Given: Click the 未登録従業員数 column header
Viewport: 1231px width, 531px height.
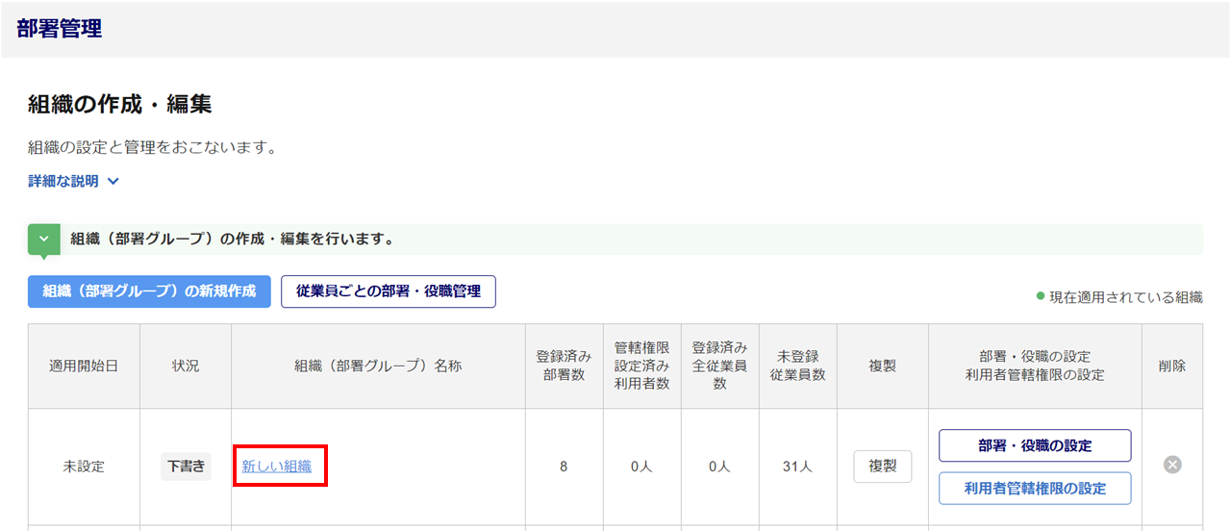Looking at the screenshot, I should click(x=797, y=366).
